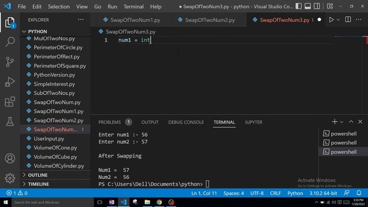Open run options dropdown beside play button
The image size is (368, 207).
338,20
